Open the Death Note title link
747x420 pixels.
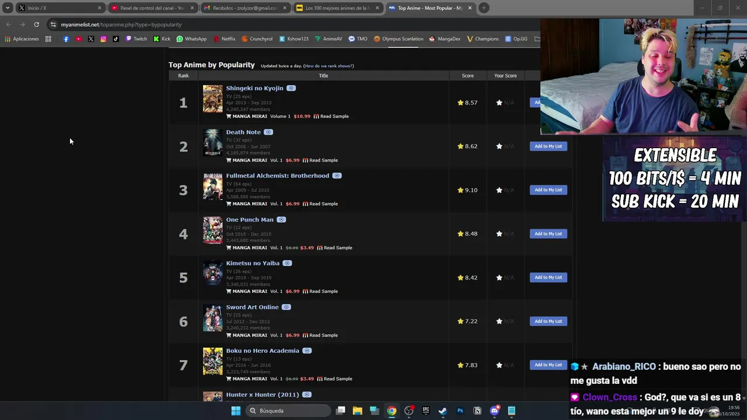coord(243,132)
